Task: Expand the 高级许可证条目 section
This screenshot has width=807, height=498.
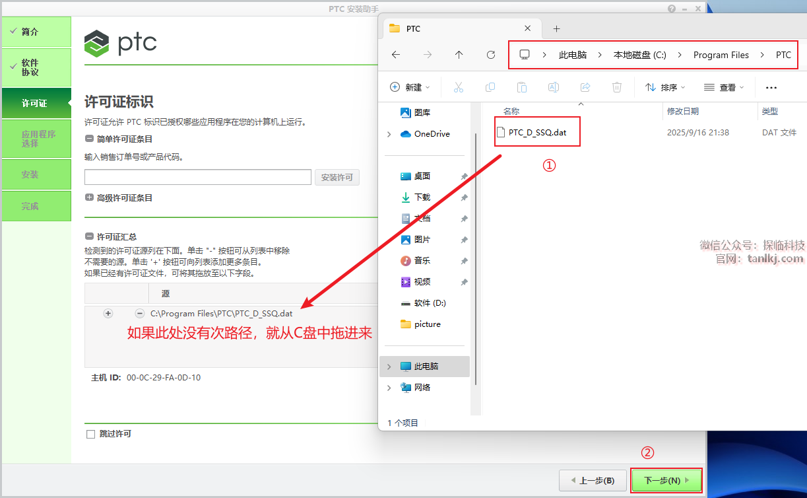Action: [89, 197]
